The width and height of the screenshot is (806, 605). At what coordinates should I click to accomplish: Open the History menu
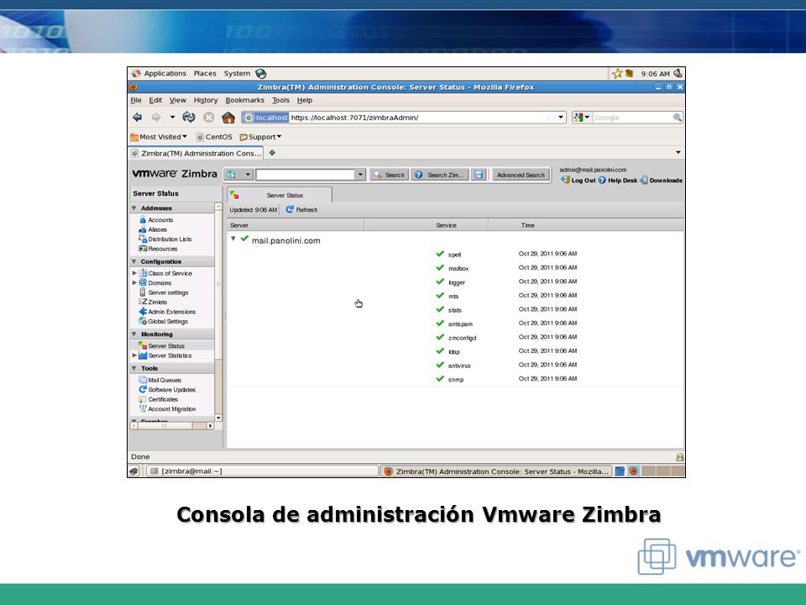(x=206, y=100)
